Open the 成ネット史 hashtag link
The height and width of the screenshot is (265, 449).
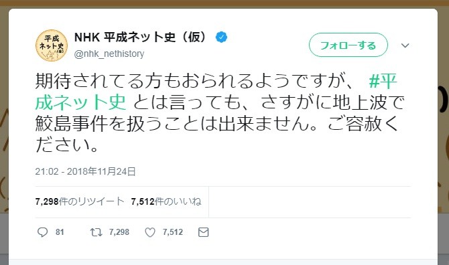click(x=80, y=102)
